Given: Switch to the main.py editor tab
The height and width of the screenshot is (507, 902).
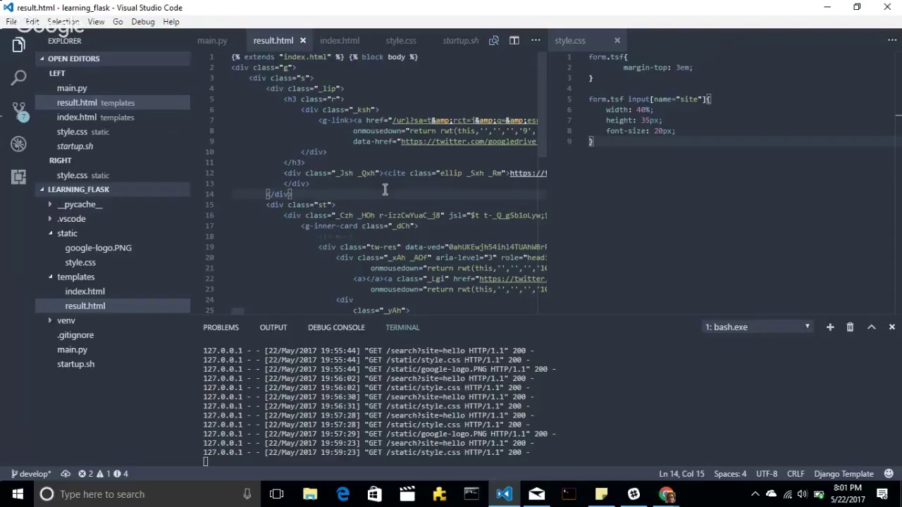Looking at the screenshot, I should (212, 40).
